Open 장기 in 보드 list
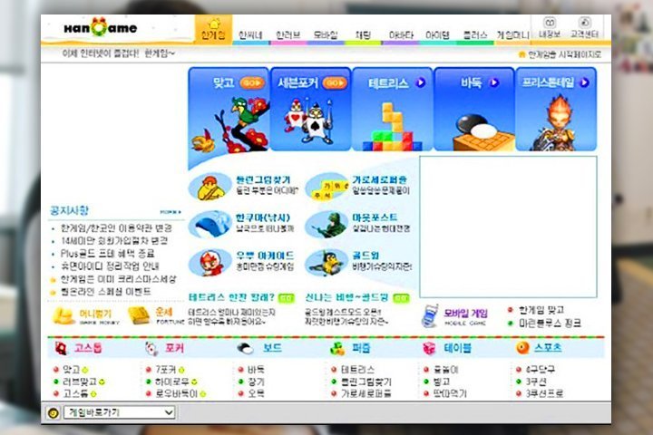653x435 pixels. [256, 382]
